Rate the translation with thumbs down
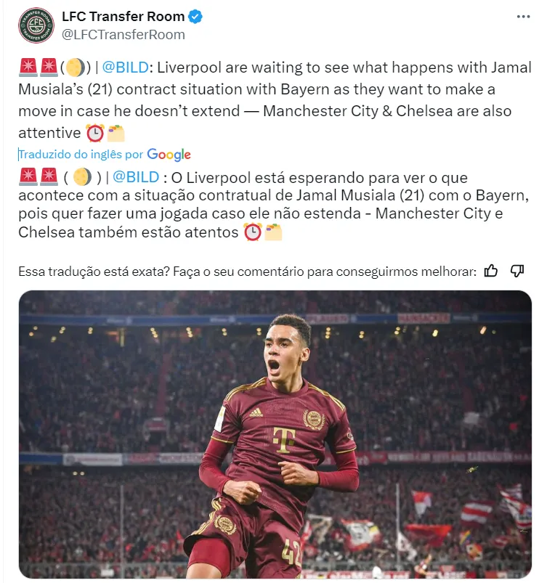539x583 pixels. click(x=517, y=271)
